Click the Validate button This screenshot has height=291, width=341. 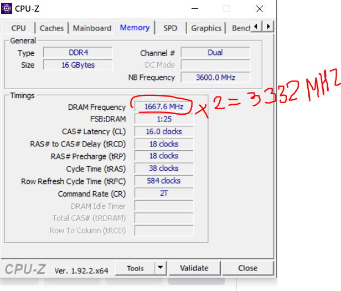click(194, 268)
